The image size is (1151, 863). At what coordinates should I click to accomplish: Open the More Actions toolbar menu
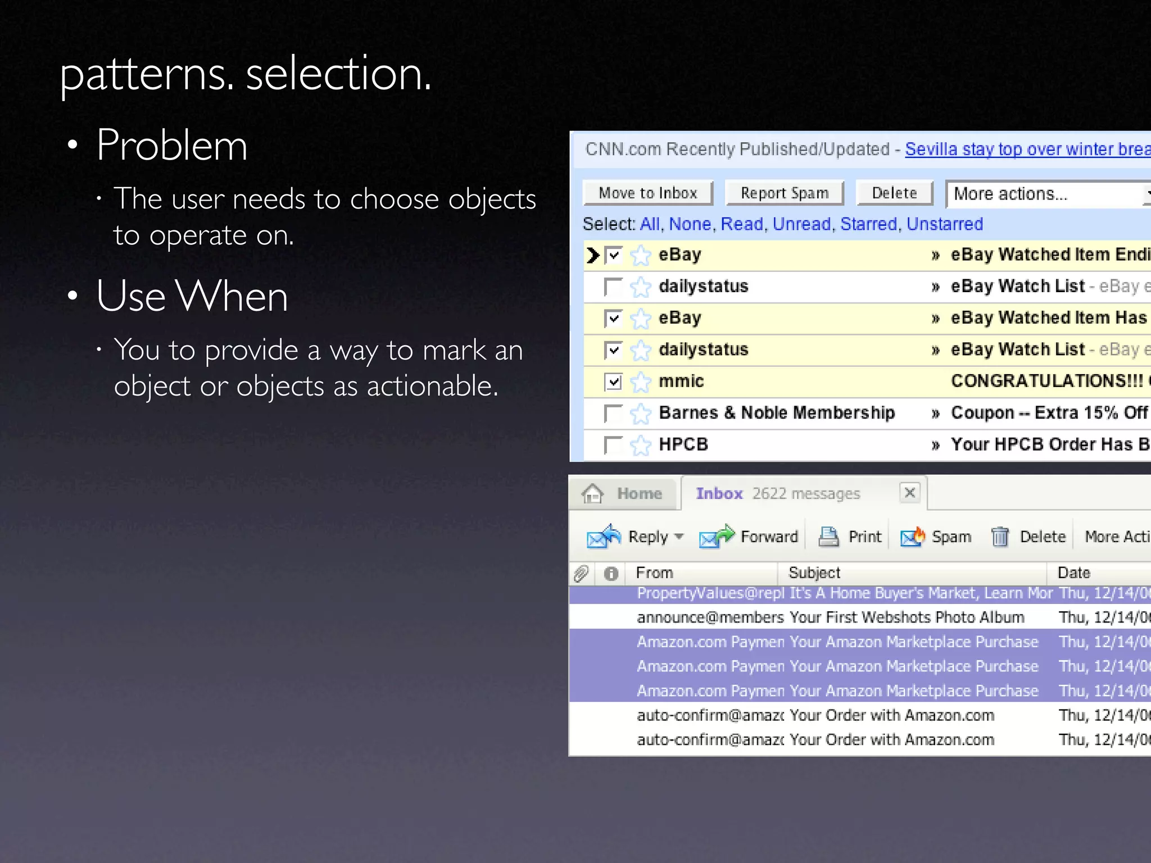tap(1117, 537)
